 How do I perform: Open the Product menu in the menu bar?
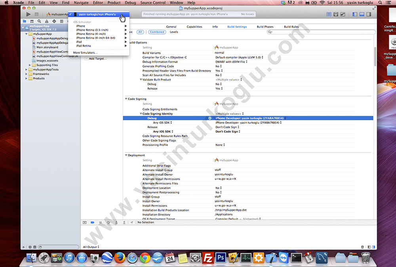pyautogui.click(x=114, y=2)
